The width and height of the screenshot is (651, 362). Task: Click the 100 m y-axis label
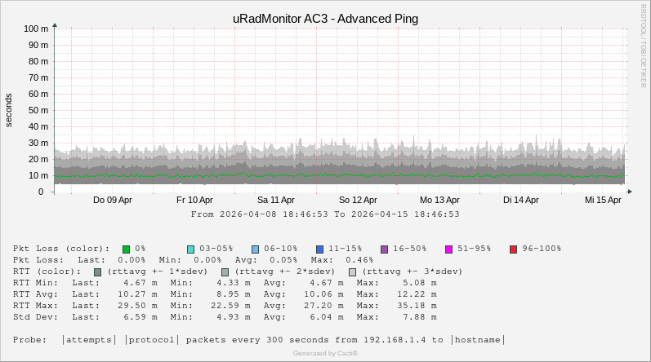coord(36,29)
